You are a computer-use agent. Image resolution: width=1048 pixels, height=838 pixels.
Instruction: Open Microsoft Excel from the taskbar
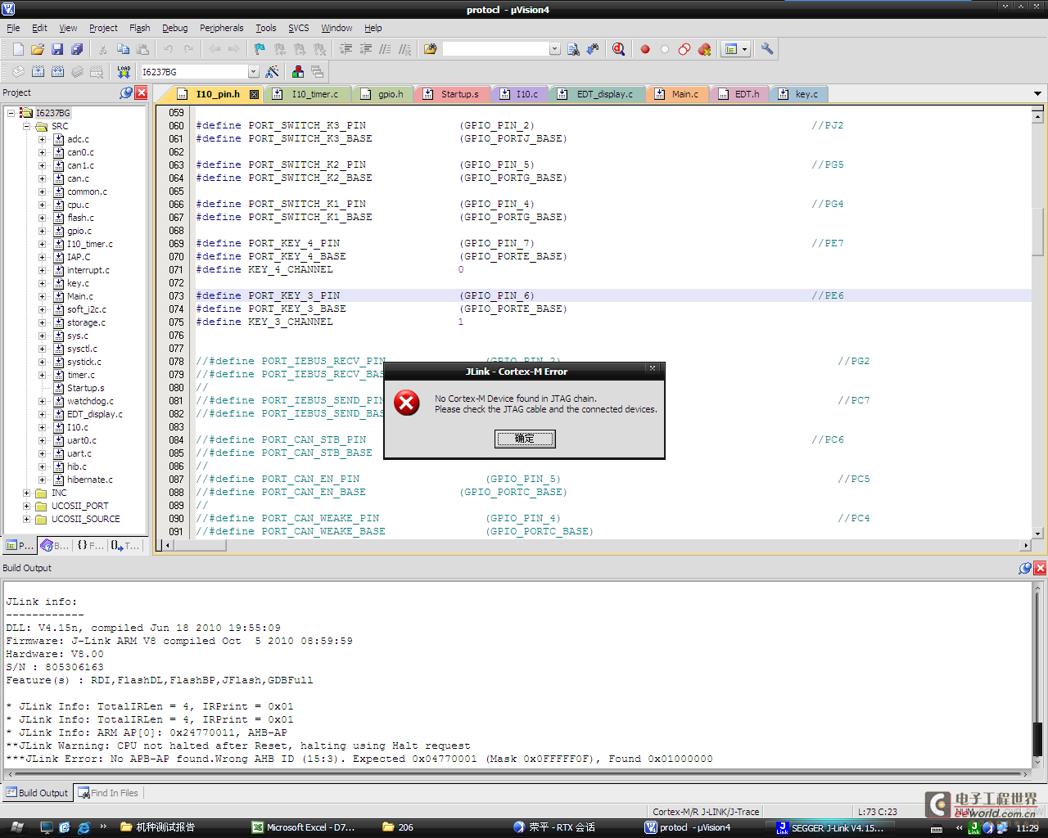[304, 827]
